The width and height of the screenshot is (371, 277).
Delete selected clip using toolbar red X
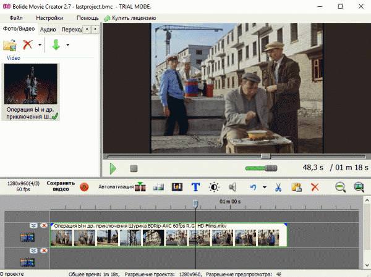click(315, 188)
